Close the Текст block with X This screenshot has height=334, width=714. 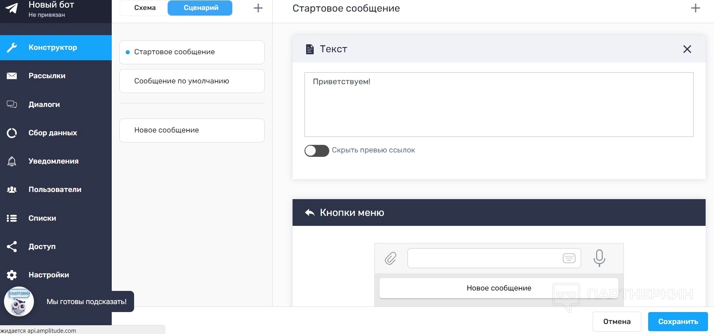(x=687, y=49)
